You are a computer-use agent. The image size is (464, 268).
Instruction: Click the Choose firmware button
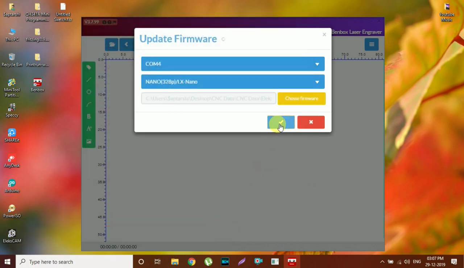(x=301, y=98)
